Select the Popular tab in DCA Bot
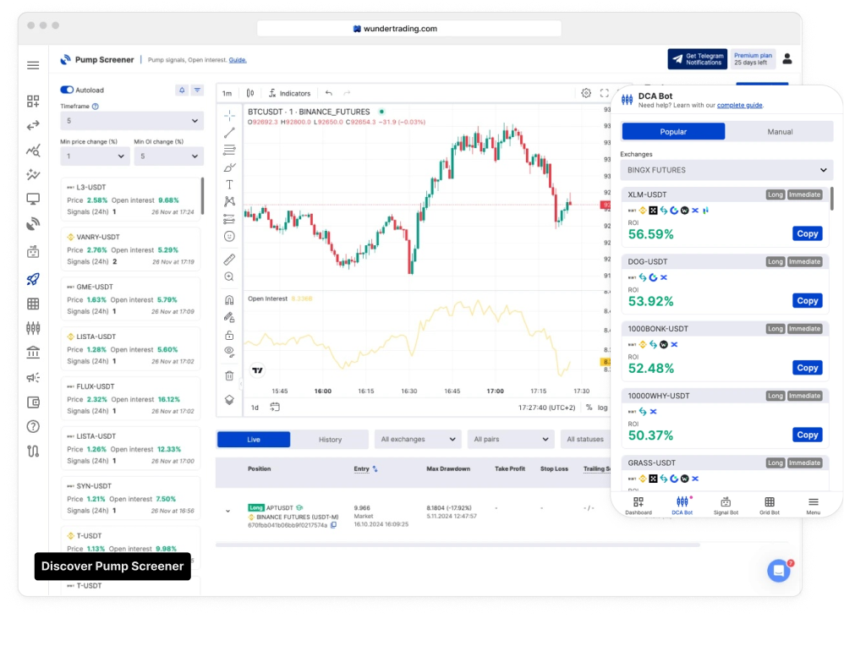The width and height of the screenshot is (844, 668). (x=673, y=131)
